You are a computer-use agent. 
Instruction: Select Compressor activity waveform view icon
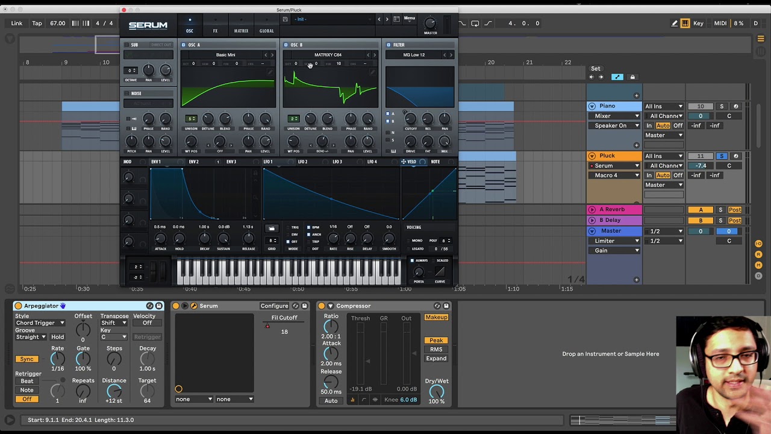point(375,400)
